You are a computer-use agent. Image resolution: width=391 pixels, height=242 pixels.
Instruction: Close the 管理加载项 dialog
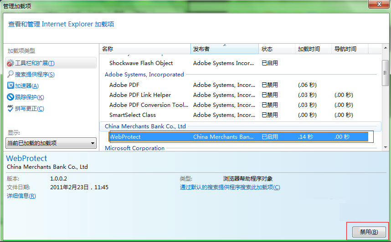[x=379, y=4]
